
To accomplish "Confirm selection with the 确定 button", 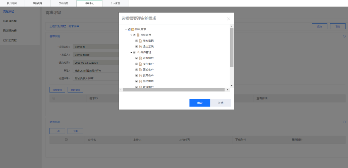I will click(x=200, y=103).
